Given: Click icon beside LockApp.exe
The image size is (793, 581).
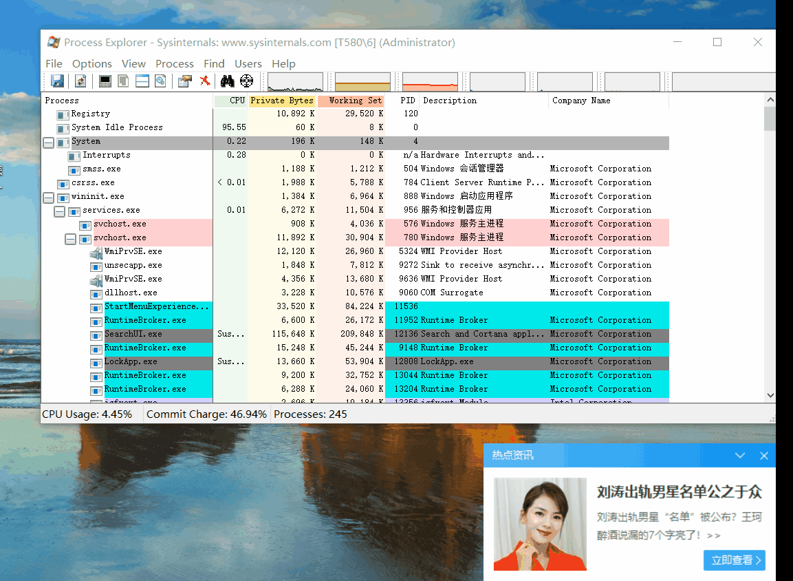Looking at the screenshot, I should tap(96, 362).
